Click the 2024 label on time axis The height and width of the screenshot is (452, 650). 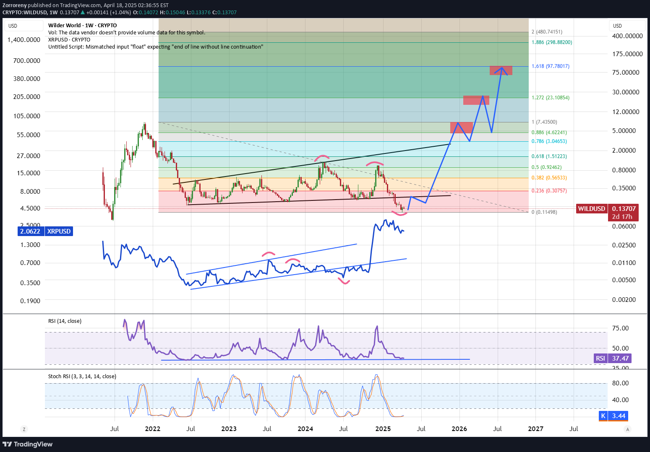click(305, 429)
